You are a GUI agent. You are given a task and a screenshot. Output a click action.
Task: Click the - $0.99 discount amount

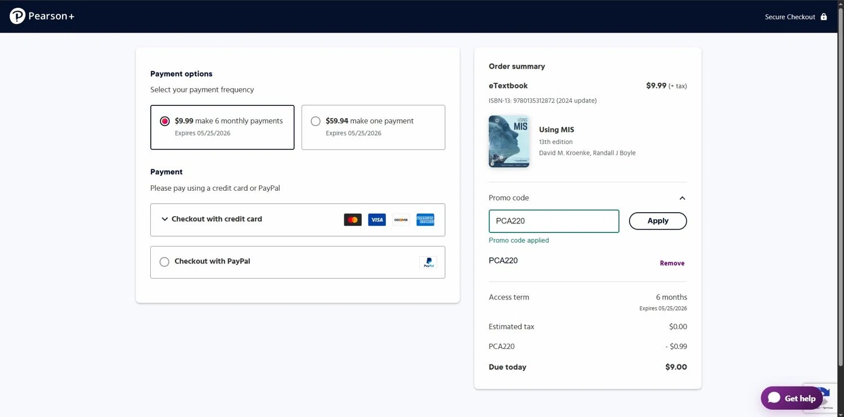click(x=676, y=347)
